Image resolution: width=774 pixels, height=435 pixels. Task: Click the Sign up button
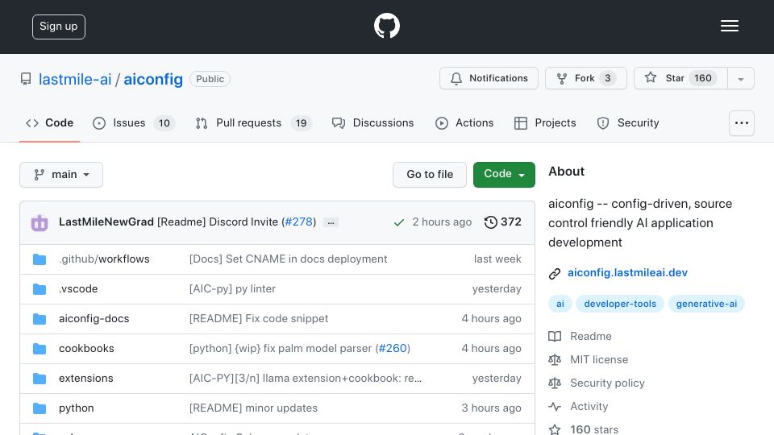(x=59, y=27)
